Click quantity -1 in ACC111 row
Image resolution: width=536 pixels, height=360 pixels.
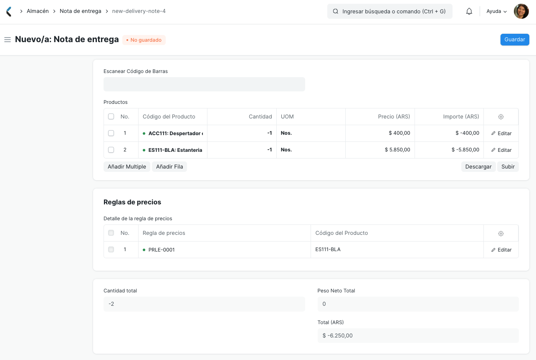[242, 133]
